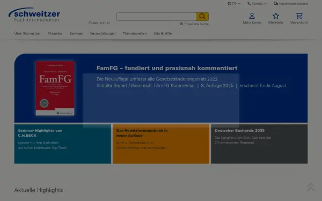Expand the Kontakt dropdown
This screenshot has width=322, height=201.
pyautogui.click(x=257, y=4)
